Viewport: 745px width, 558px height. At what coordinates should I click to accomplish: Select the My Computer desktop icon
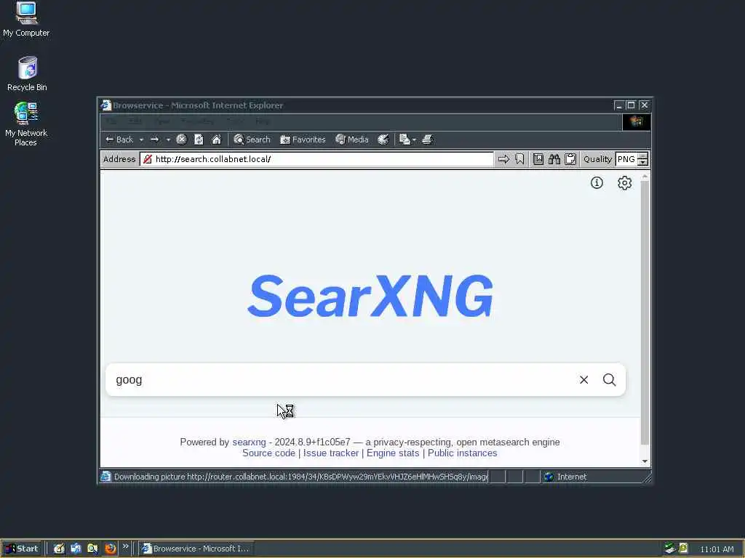tap(26, 20)
